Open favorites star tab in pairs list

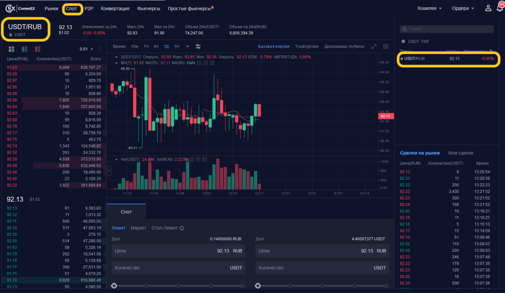[x=403, y=41]
